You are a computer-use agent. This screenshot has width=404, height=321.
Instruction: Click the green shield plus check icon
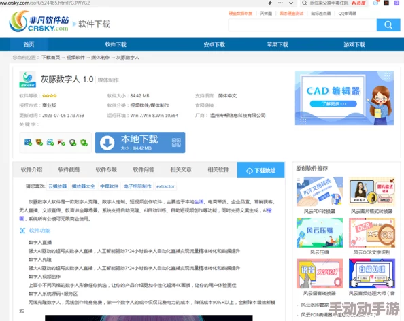(x=84, y=142)
